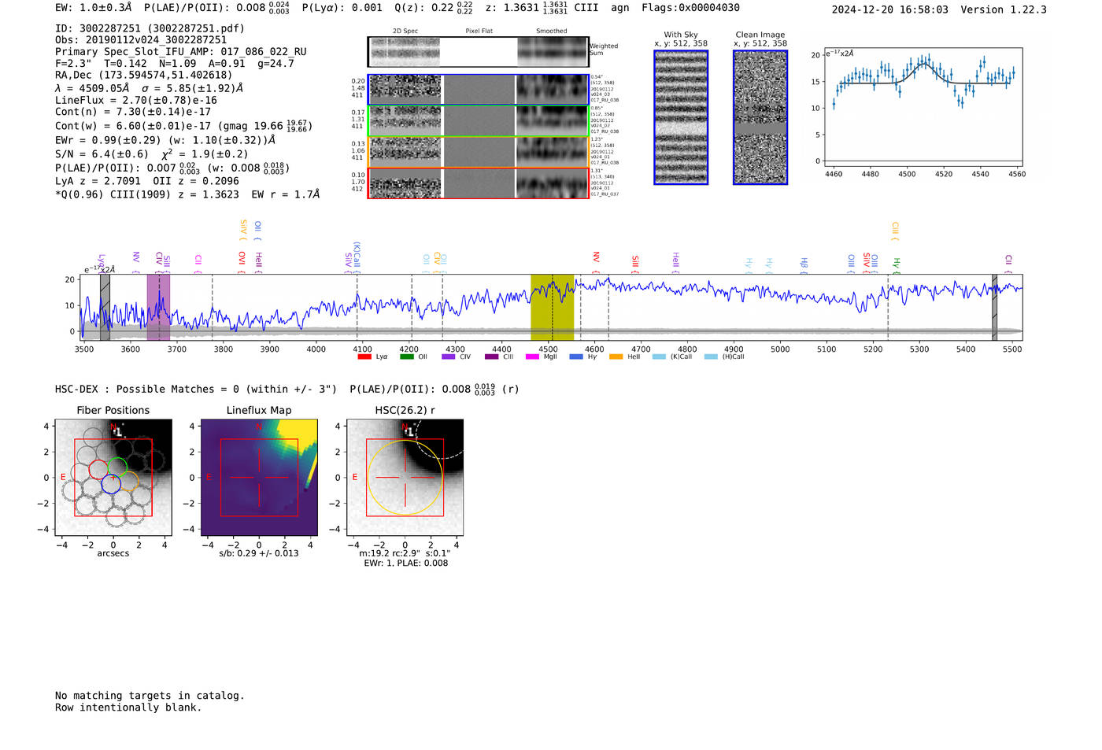
Task: Click the red Lyα legend swatch
Action: pos(364,357)
